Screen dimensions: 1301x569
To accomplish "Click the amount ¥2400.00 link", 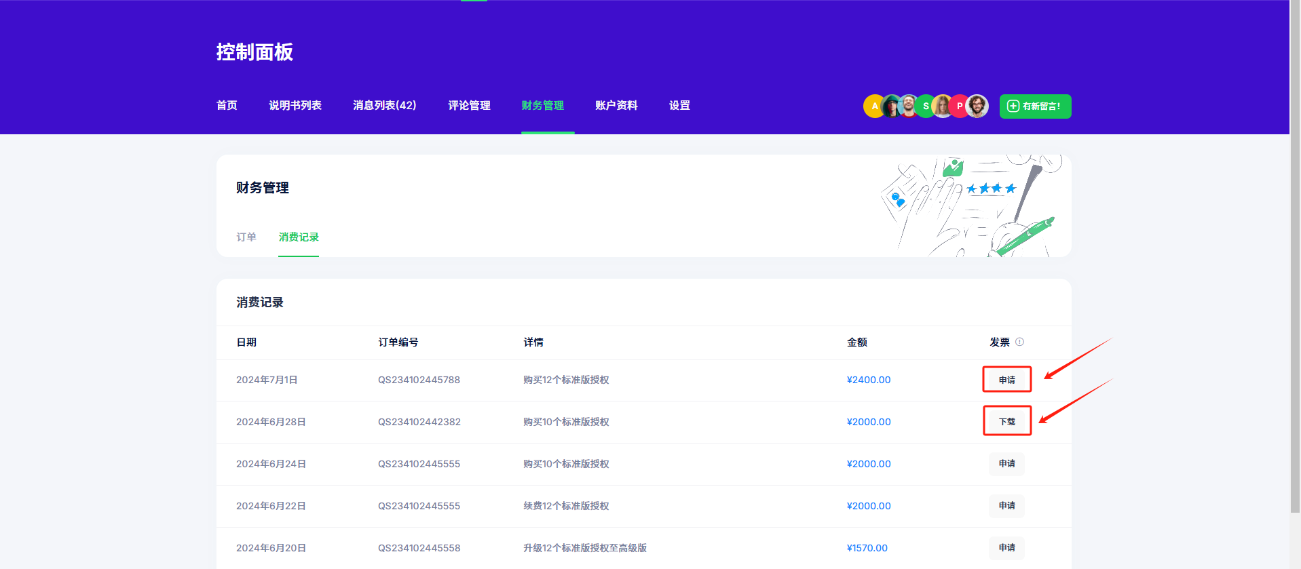I will 869,380.
